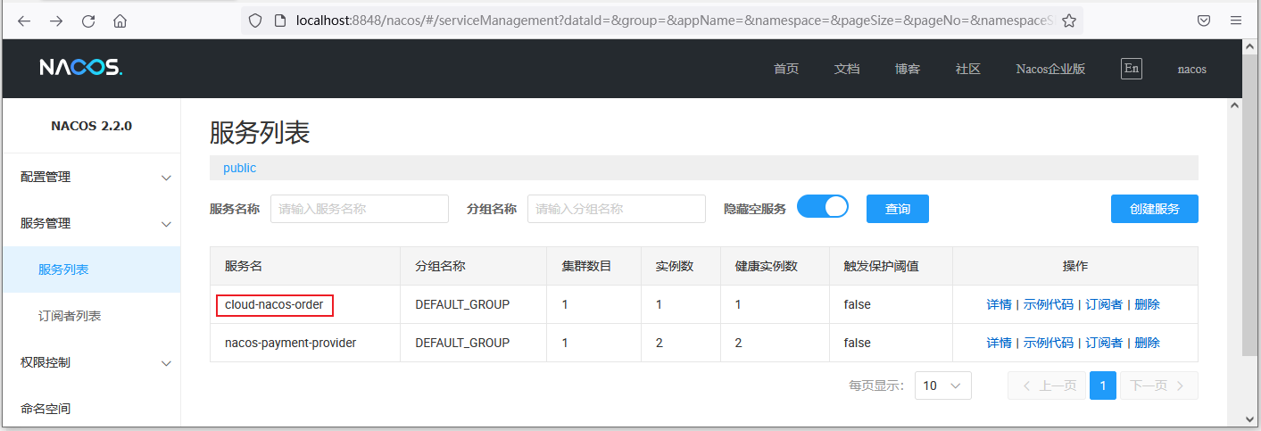Open the browser home page icon
Viewport: 1261px width, 431px height.
tap(120, 21)
